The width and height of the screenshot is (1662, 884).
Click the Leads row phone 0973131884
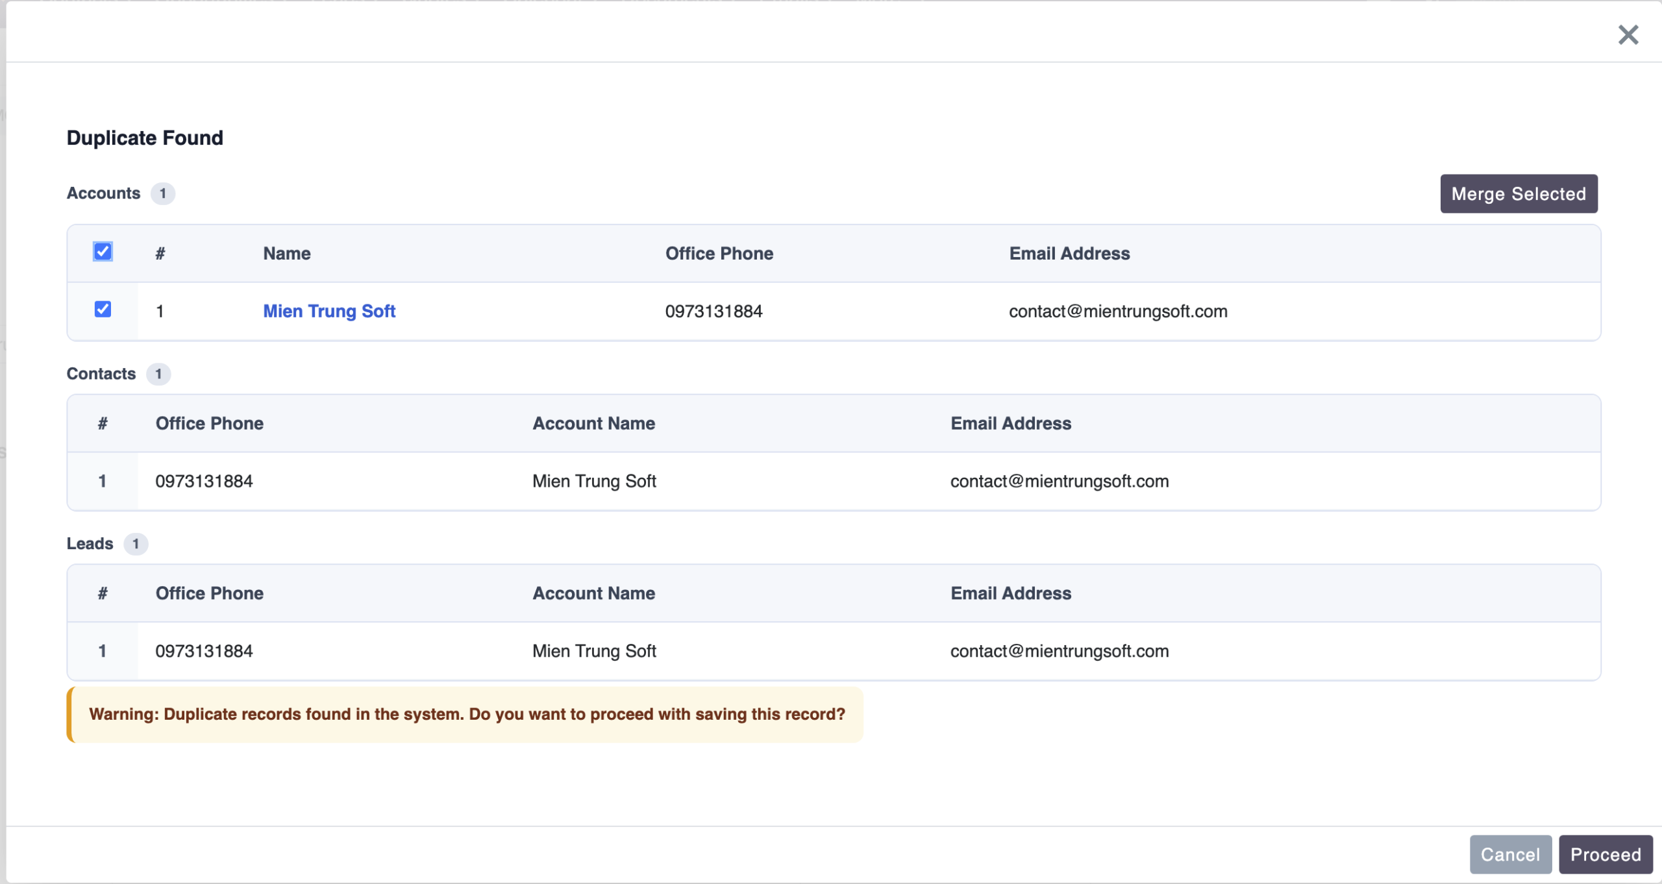[x=204, y=652]
